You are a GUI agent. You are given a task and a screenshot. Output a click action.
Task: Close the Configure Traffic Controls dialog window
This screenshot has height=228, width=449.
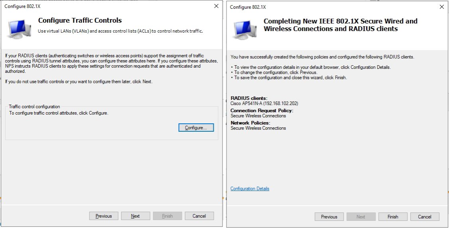pyautogui.click(x=216, y=6)
